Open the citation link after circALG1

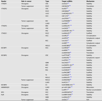tap(68, 3)
